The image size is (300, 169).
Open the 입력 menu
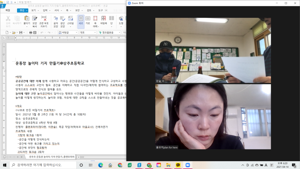point(45,10)
